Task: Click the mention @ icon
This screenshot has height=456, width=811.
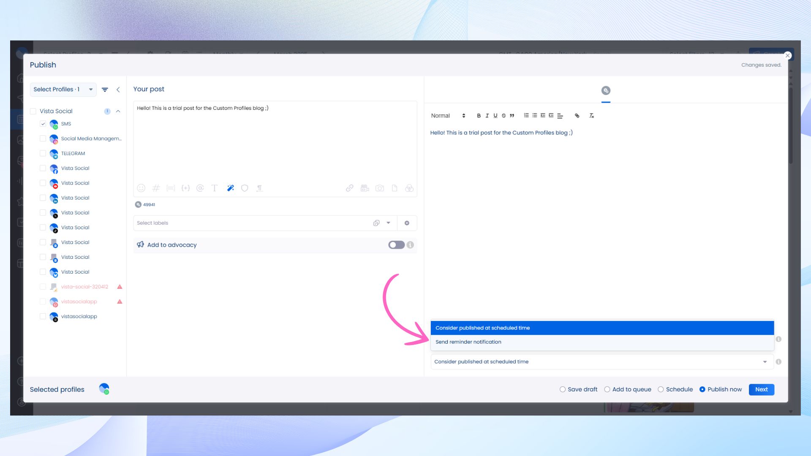Action: click(200, 188)
